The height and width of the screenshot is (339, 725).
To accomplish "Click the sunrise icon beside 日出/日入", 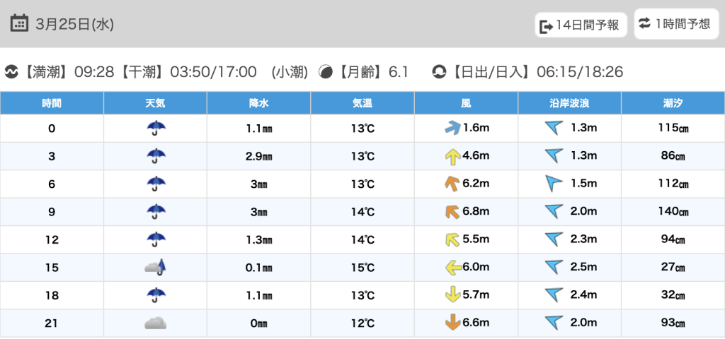I will coord(440,71).
